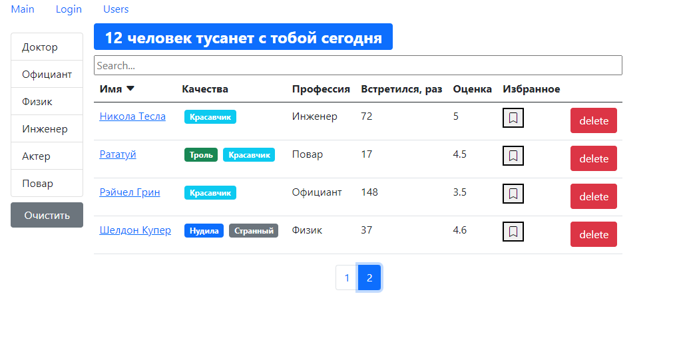
Task: Click the Имя column header text
Action: (x=111, y=89)
